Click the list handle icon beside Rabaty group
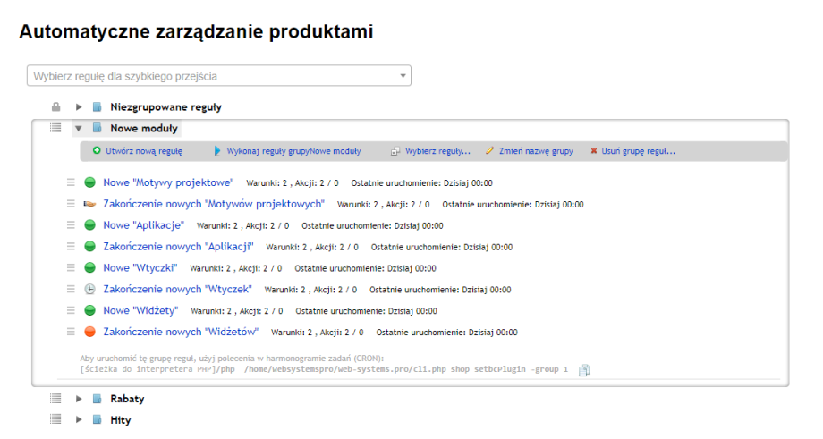The height and width of the screenshot is (439, 823). point(55,399)
